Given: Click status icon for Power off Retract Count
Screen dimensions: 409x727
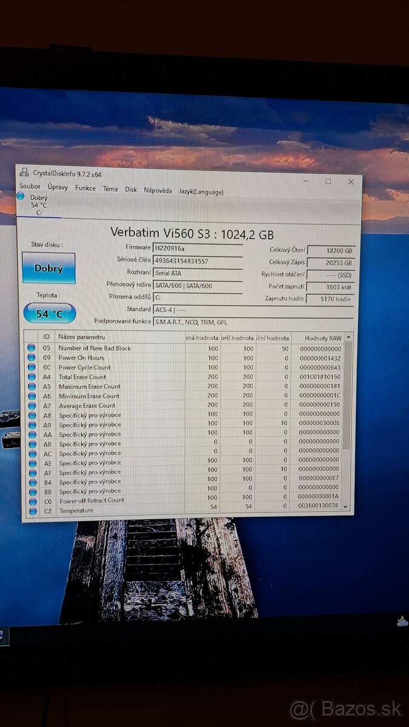Looking at the screenshot, I should [32, 501].
